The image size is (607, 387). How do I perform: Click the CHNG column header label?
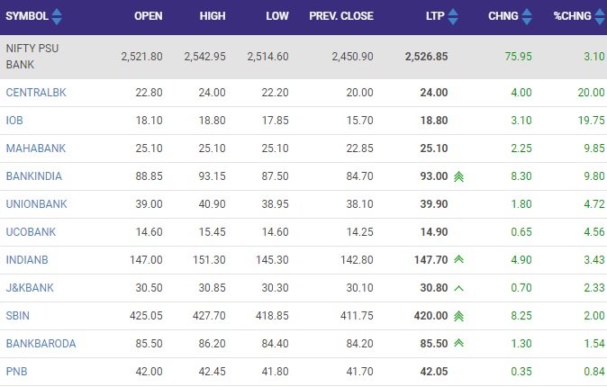[503, 16]
